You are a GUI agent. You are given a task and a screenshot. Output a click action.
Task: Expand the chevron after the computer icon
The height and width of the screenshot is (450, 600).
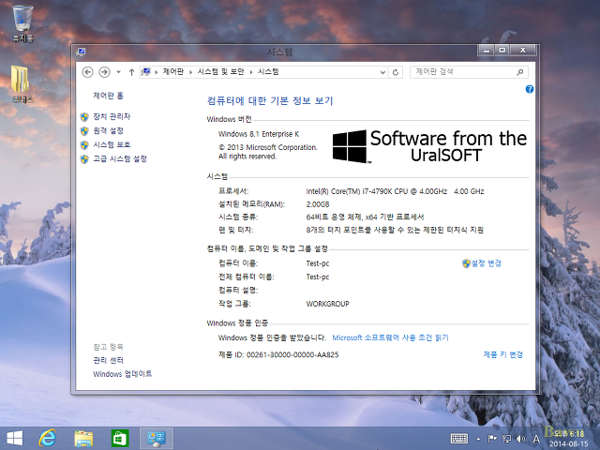point(157,72)
